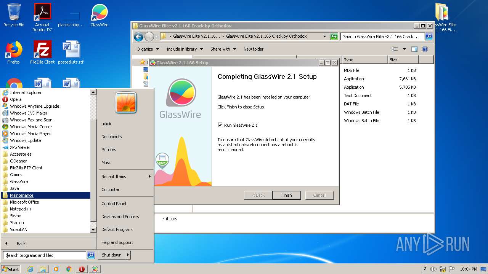Screen dimensions: 488x274
Task: Click the user account picture
Action: (126, 103)
